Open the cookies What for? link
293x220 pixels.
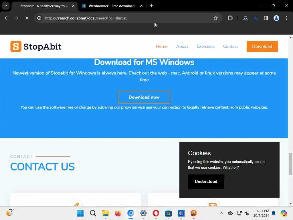point(231,167)
